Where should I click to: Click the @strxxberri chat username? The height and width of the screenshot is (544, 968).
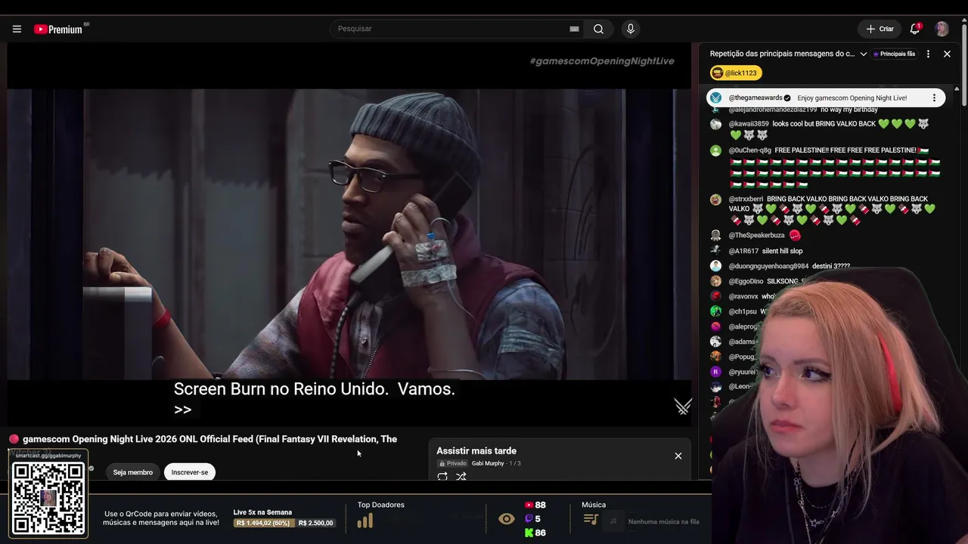(x=746, y=199)
